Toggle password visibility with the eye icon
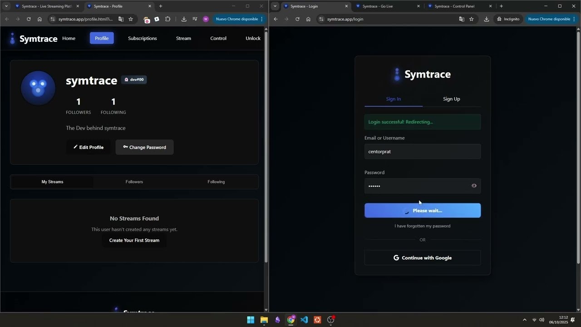 474,185
